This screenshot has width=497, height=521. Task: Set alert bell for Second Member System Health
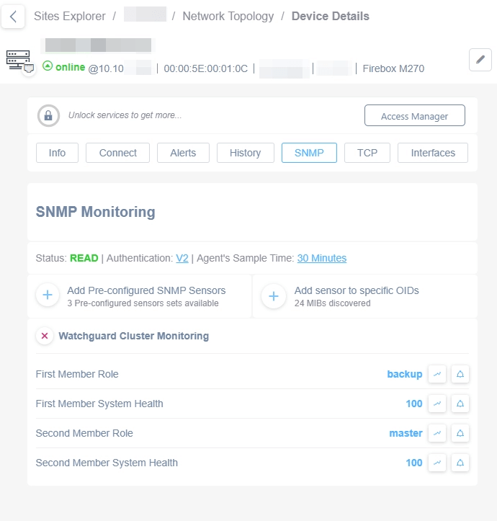(460, 463)
